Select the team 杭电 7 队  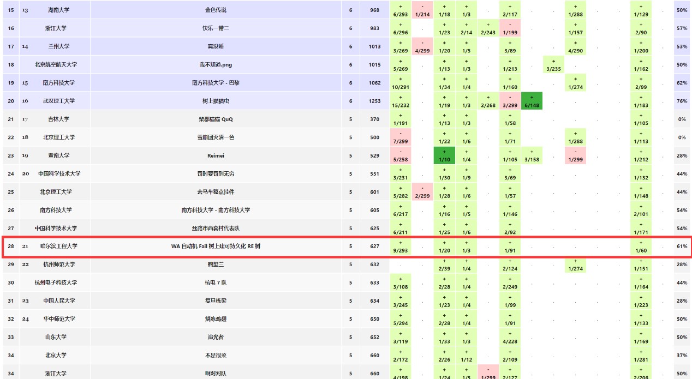(x=216, y=282)
